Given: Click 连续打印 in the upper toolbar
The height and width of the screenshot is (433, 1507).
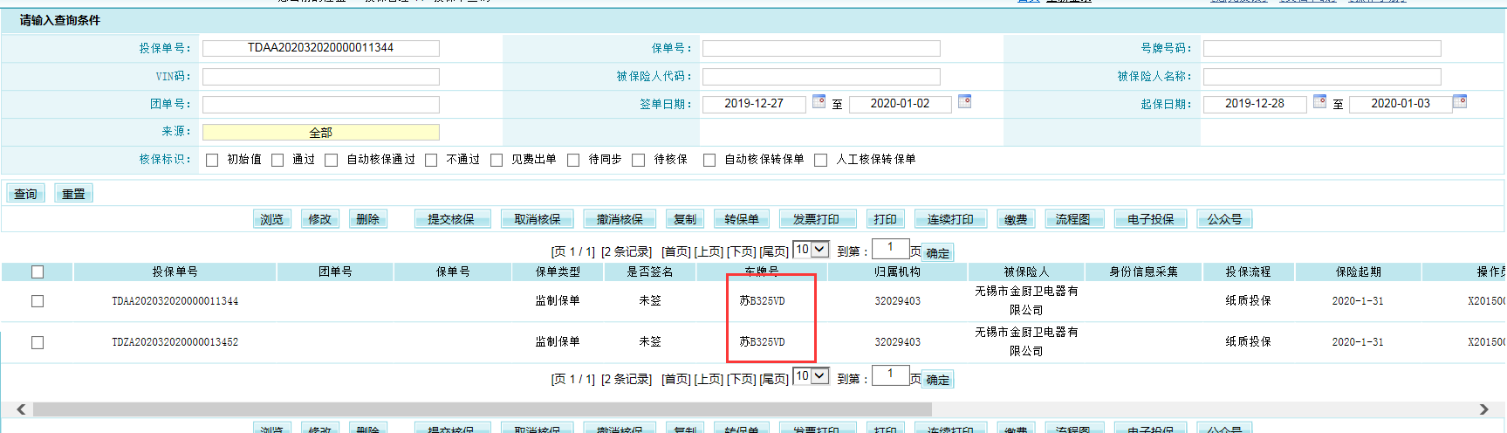Looking at the screenshot, I should click(951, 219).
